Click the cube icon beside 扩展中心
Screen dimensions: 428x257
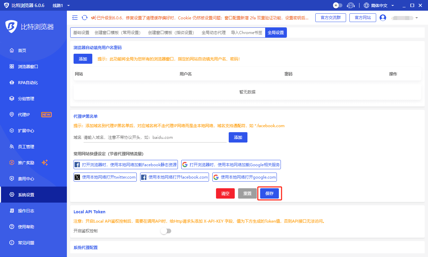tap(12, 131)
